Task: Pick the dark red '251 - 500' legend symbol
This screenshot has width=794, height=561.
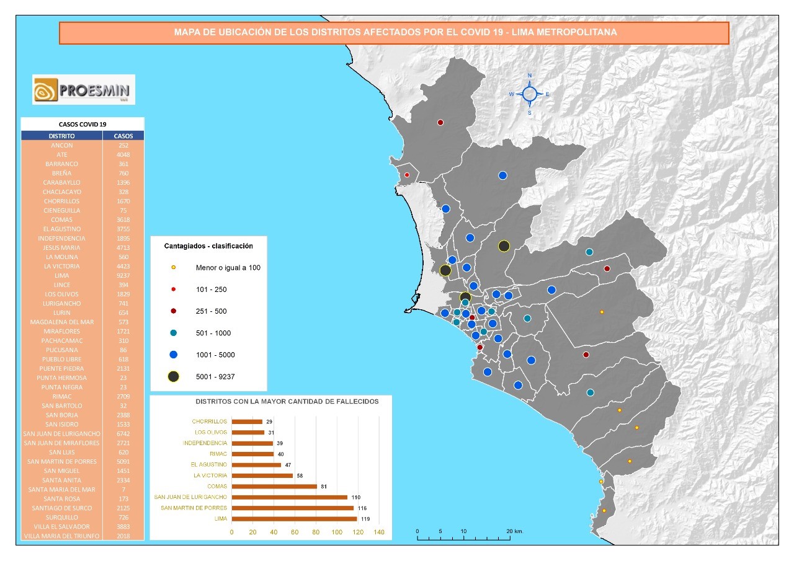Action: (174, 311)
